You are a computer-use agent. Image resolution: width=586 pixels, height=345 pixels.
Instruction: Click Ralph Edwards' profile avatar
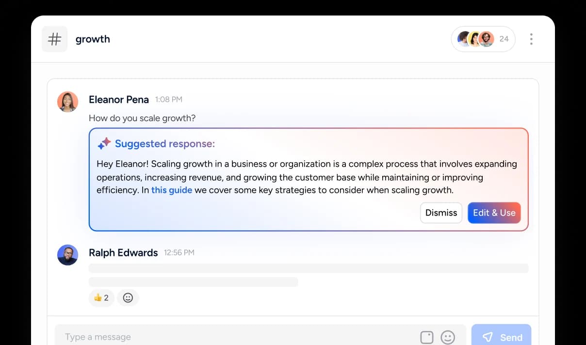tap(67, 255)
